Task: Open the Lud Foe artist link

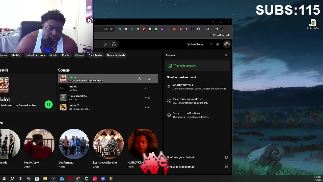Action: click(x=73, y=90)
